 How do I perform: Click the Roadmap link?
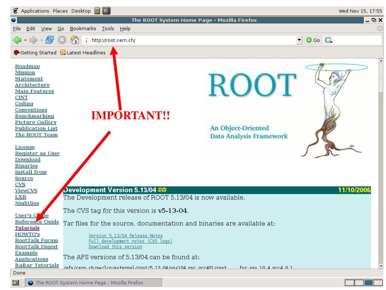click(27, 66)
